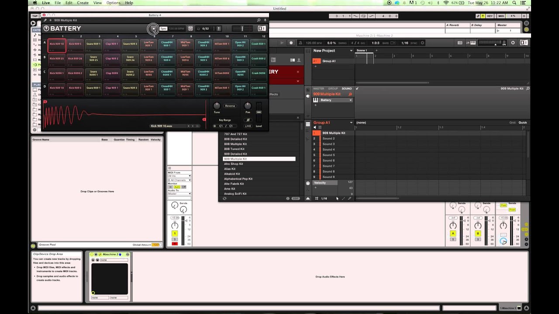Screen dimensions: 559x314
Task: Adjust the Battery Tune knob
Action: [217, 106]
